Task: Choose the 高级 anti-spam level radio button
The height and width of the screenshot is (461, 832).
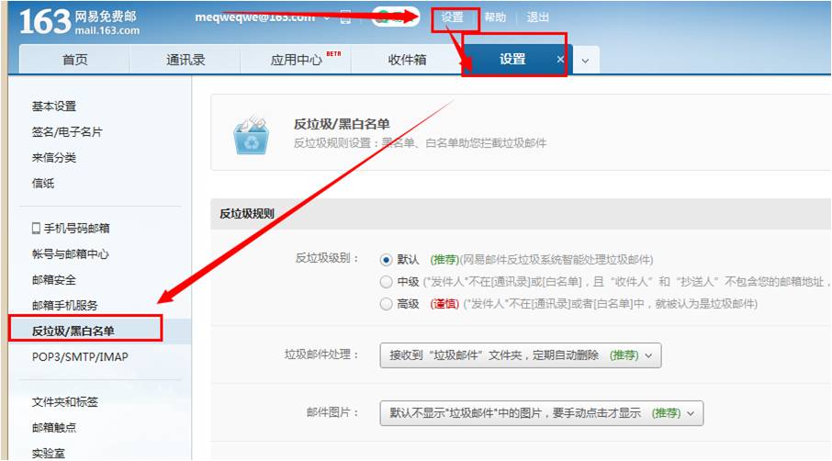Action: (387, 304)
